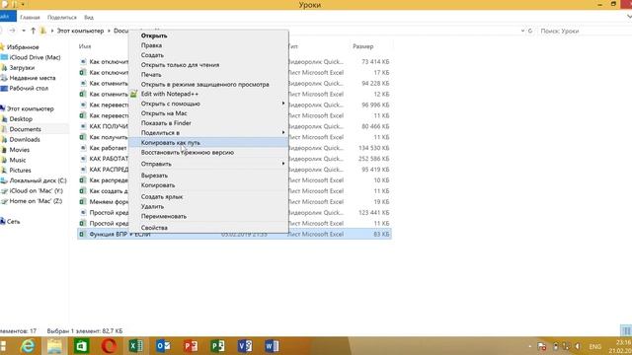The image size is (632, 355).
Task: Click Этот компьютер in the breadcrumb
Action: click(80, 31)
